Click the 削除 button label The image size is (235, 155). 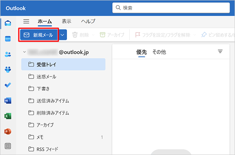84,35
